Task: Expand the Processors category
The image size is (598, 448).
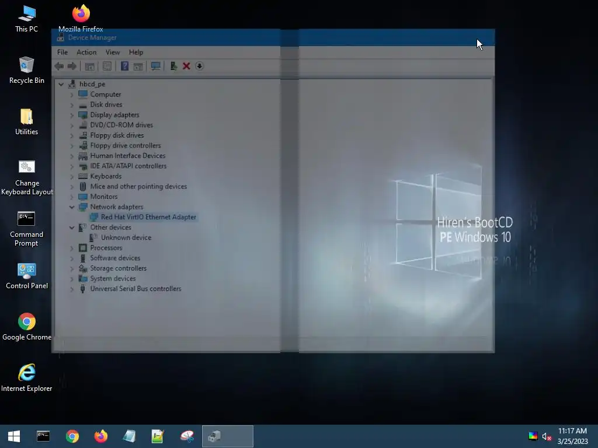Action: click(72, 248)
